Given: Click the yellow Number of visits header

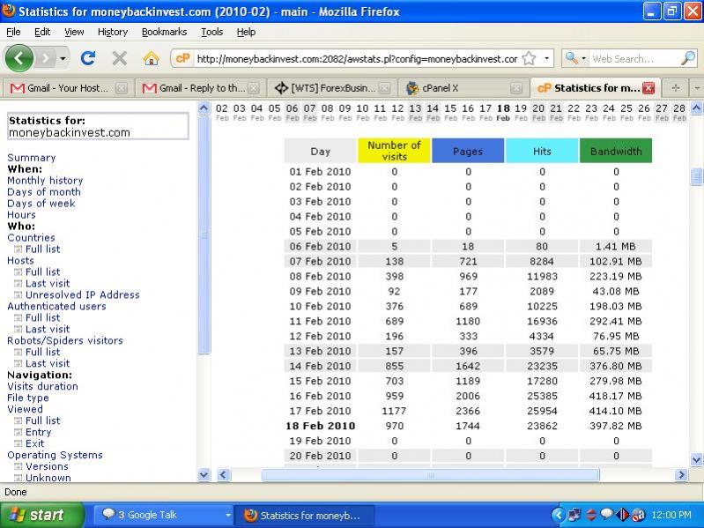Looking at the screenshot, I should click(394, 151).
